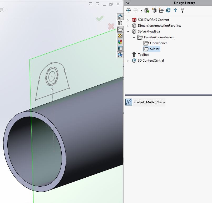Viewport: 212px width, 203px height.
Task: Refresh the Design Library tree
Action: (x=168, y=10)
